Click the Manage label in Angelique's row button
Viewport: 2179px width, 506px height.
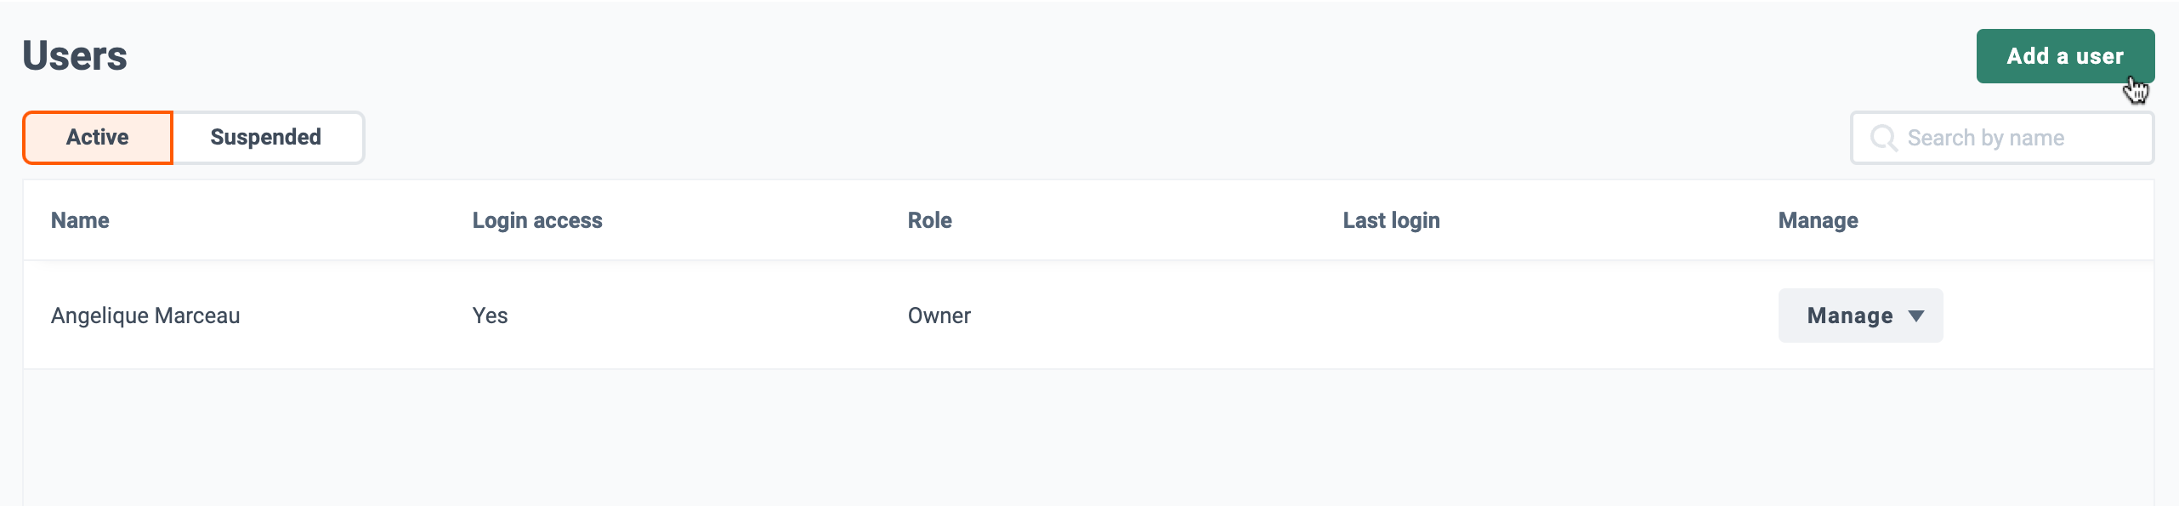[1850, 316]
